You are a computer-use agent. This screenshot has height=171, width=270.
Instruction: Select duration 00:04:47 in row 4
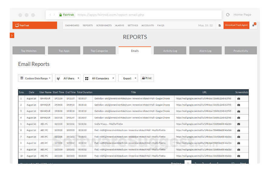pyautogui.click(x=83, y=118)
